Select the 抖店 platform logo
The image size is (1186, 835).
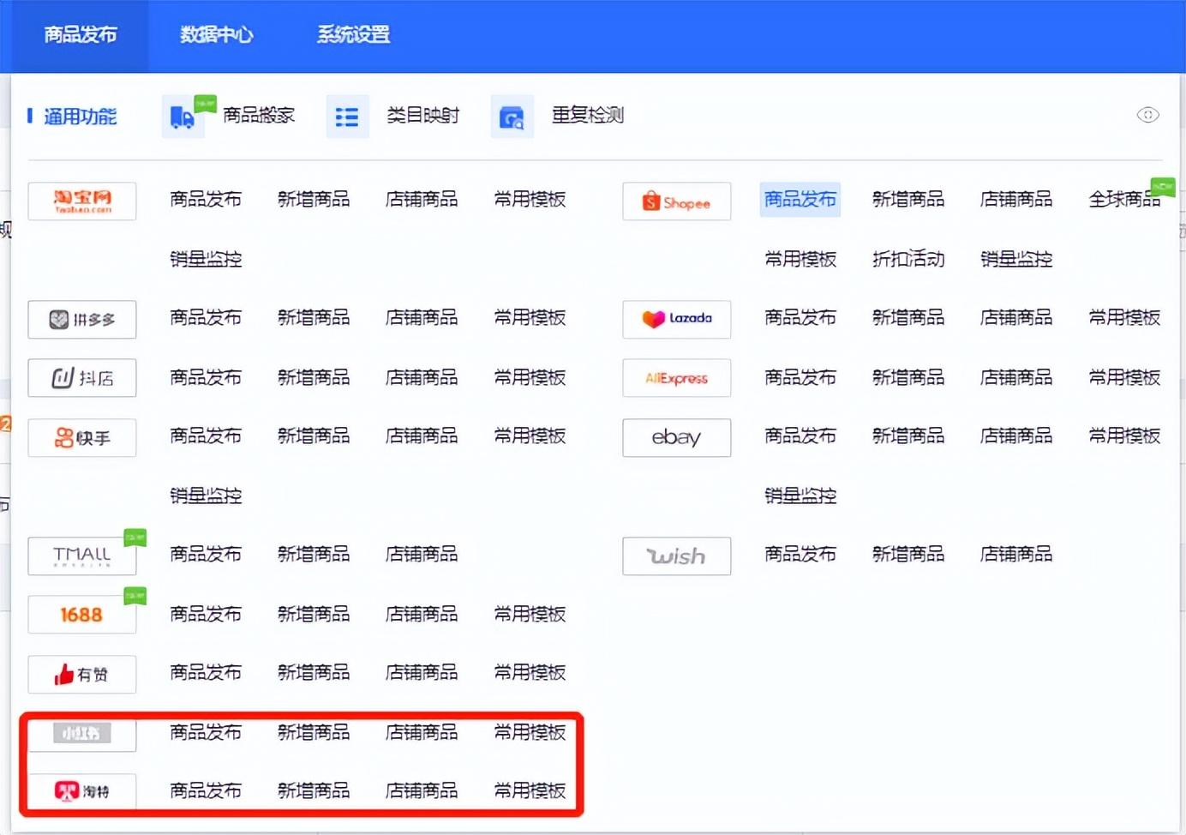tap(82, 378)
